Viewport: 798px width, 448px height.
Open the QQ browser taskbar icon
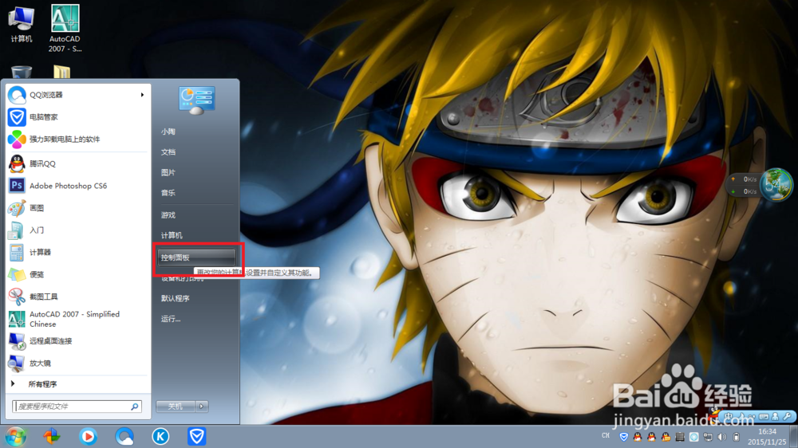pos(124,436)
